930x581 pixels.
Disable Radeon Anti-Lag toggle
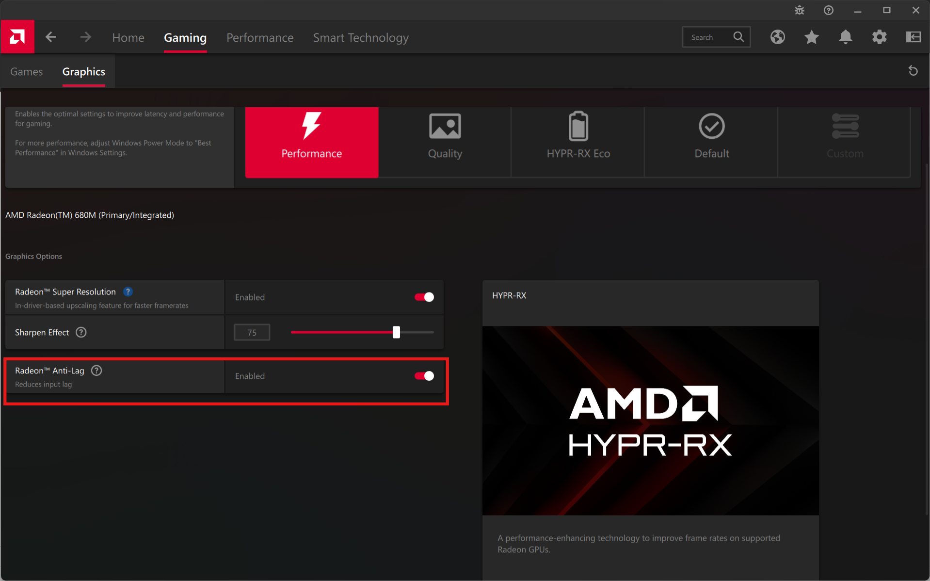424,376
